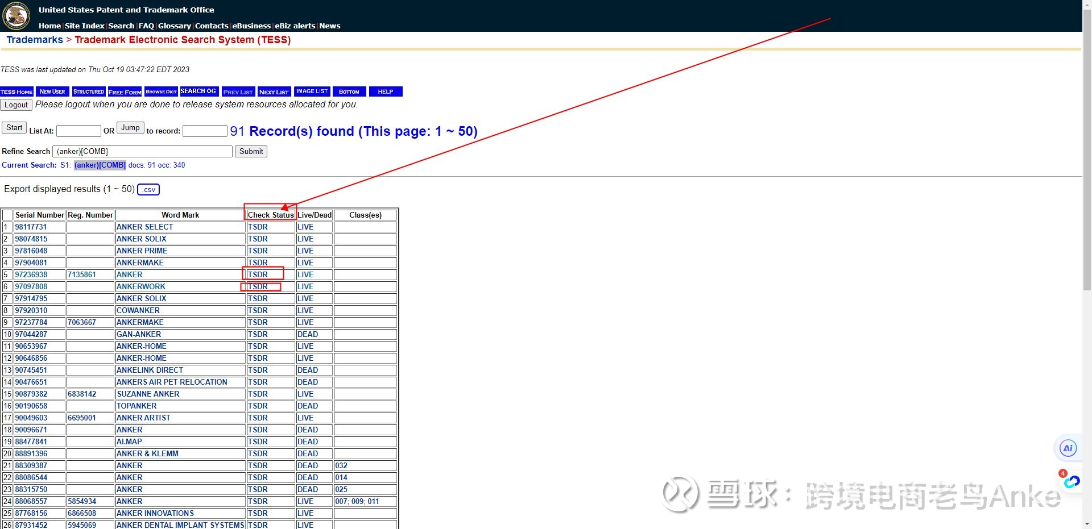This screenshot has height=529, width=1092.
Task: Switch to Free Form search
Action: coord(125,91)
